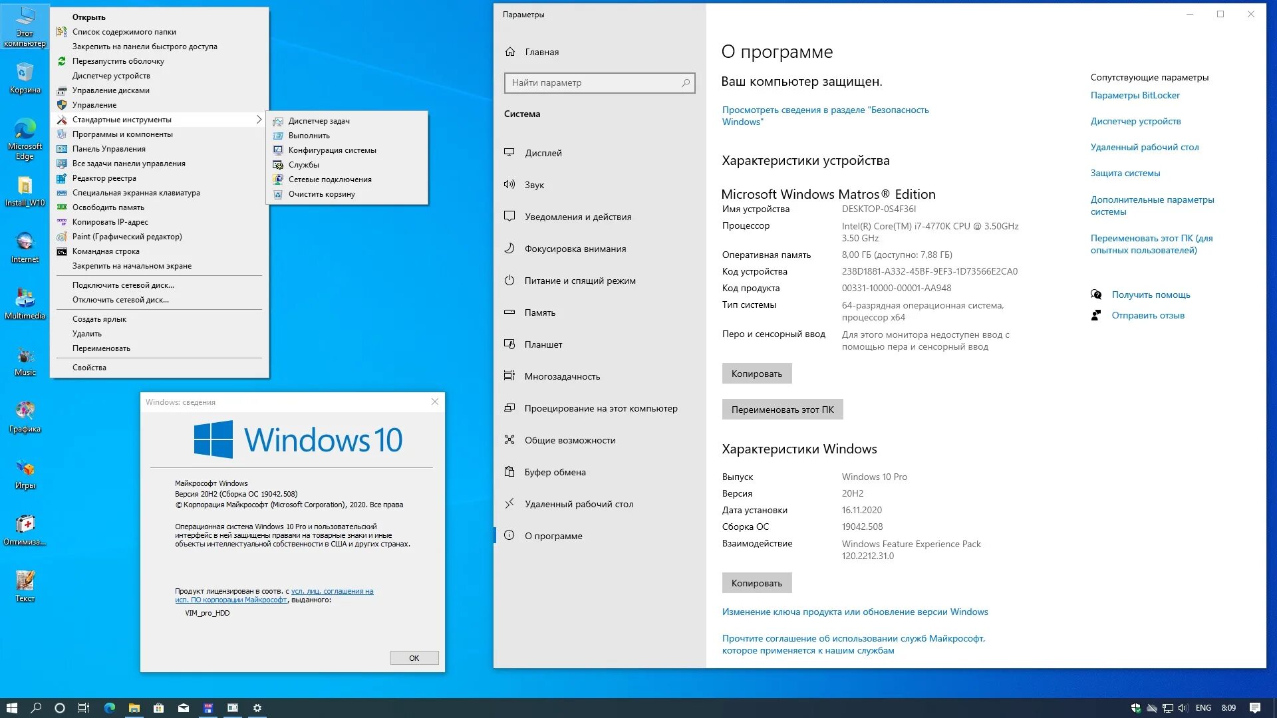This screenshot has height=718, width=1277.
Task: Open Защита системы link
Action: (x=1125, y=173)
